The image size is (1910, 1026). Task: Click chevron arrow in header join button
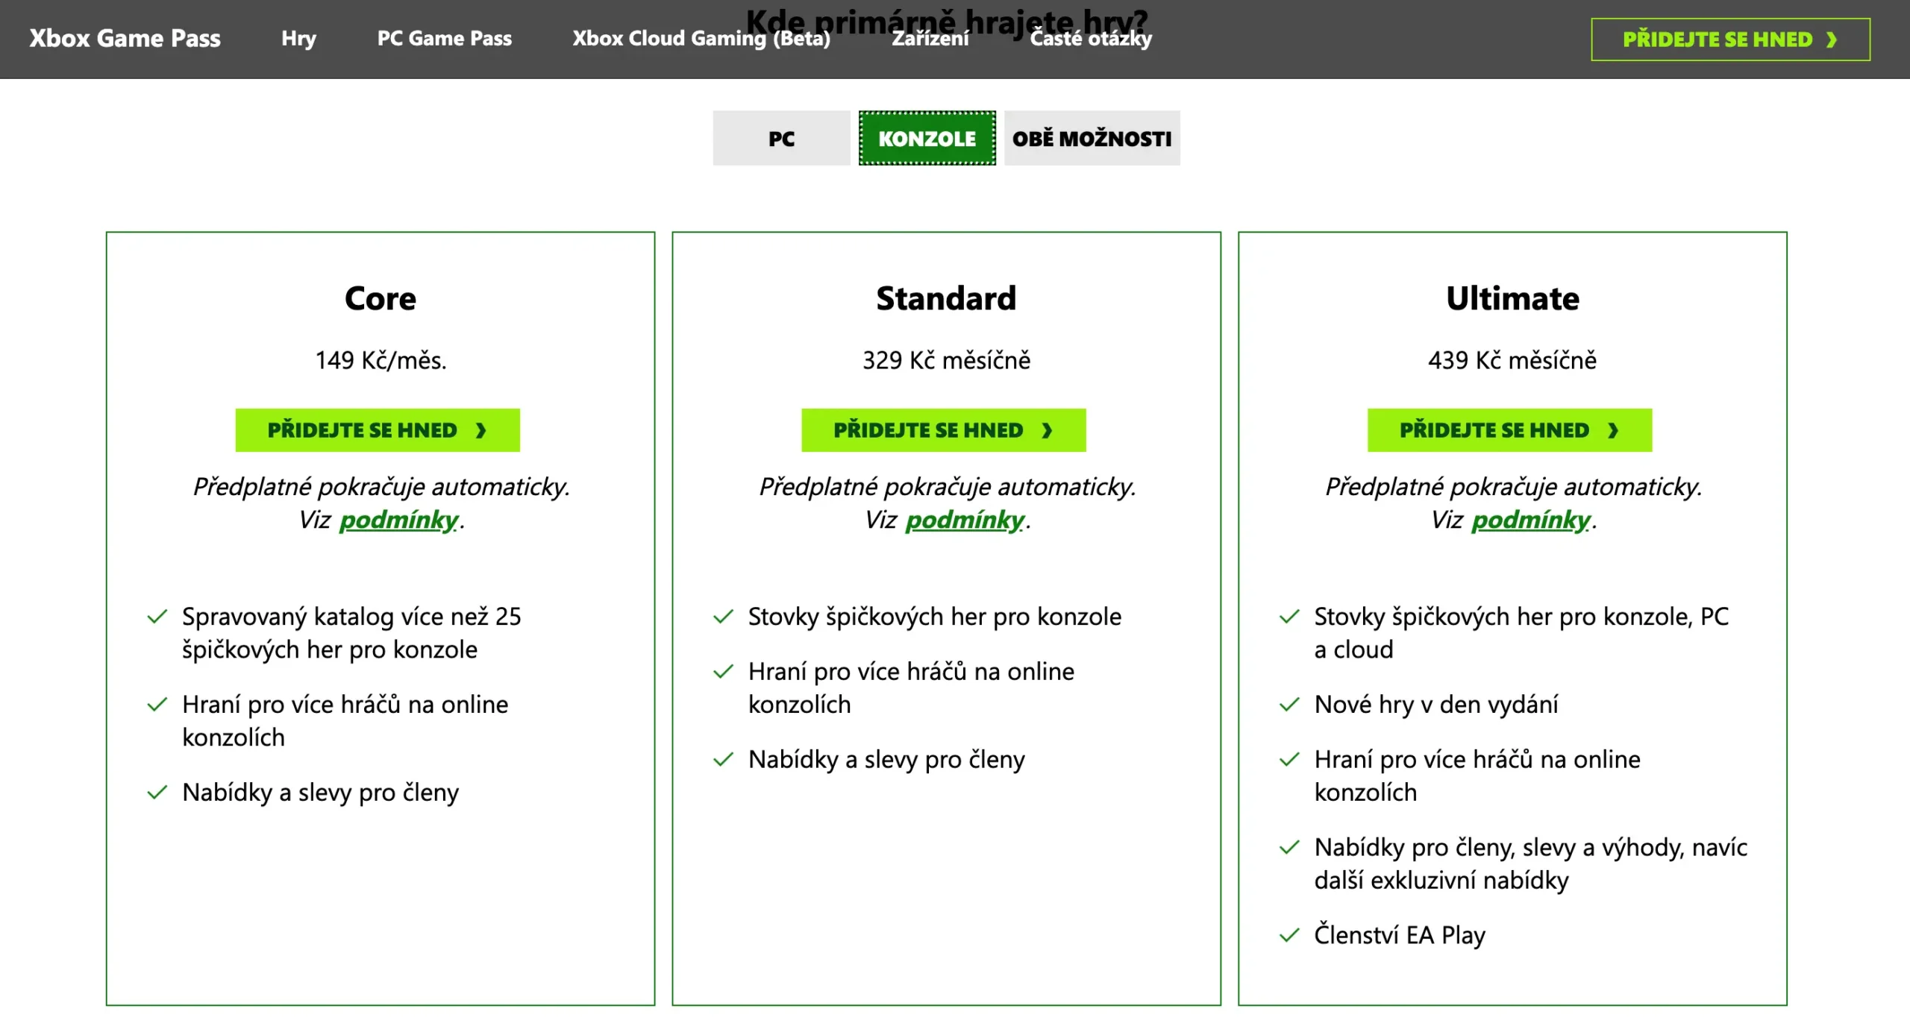(1831, 40)
